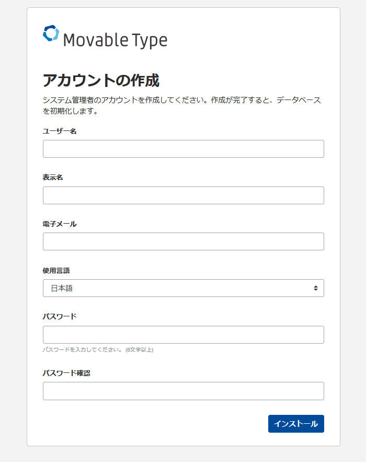Focus the パスワード確認 input field

pyautogui.click(x=184, y=391)
